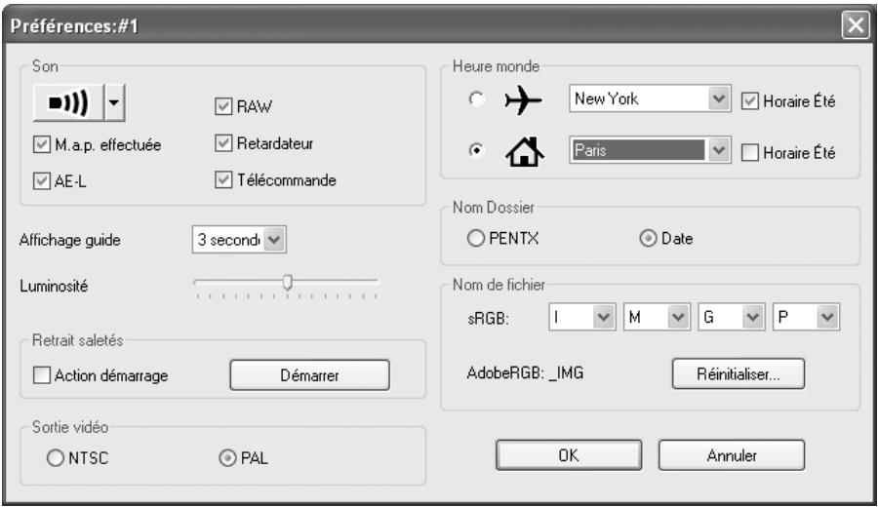The width and height of the screenshot is (878, 507).
Task: Click the sound speaker icon button
Action: click(x=68, y=102)
